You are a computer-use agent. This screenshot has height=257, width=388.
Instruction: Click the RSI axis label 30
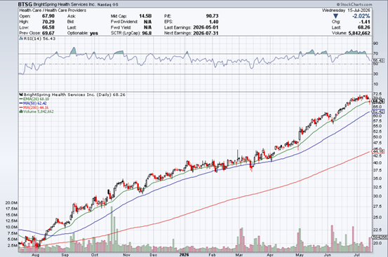point(375,74)
